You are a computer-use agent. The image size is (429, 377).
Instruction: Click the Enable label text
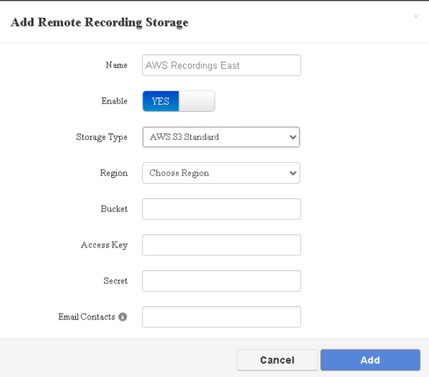pos(114,101)
